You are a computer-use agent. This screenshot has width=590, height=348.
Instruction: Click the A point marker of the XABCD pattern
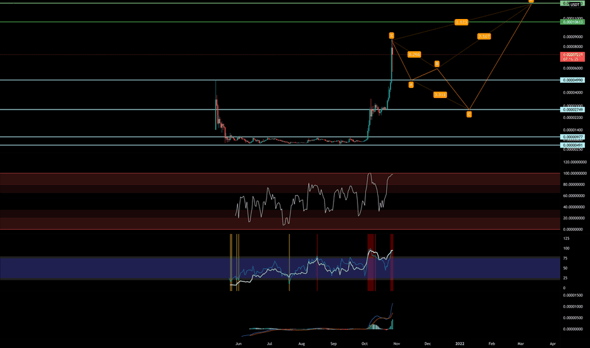411,85
